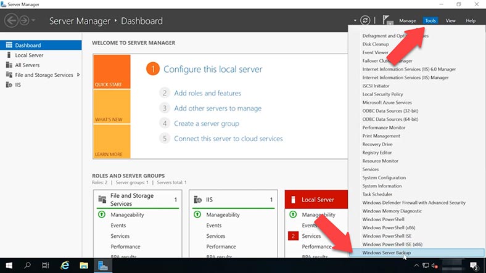Click the Quick Start tile
The image size is (486, 273).
[112, 72]
